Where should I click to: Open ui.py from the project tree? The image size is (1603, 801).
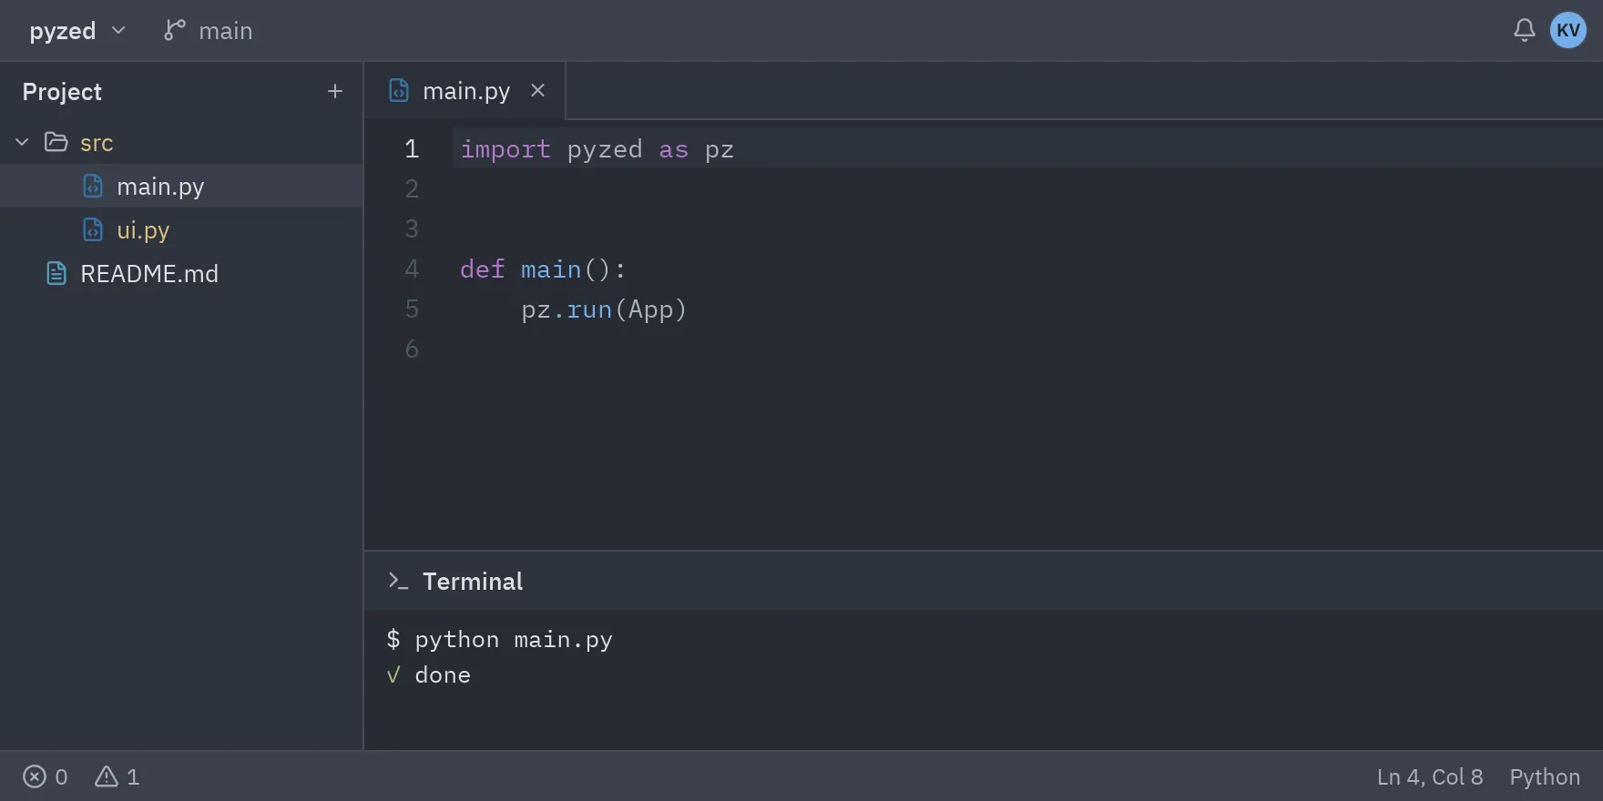[181, 229]
